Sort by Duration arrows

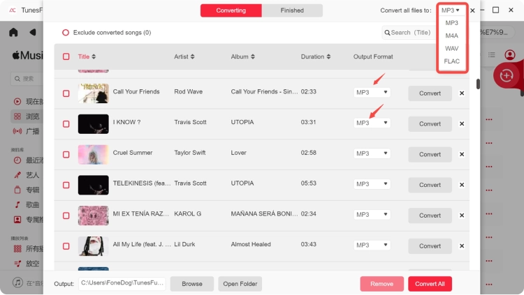point(328,56)
